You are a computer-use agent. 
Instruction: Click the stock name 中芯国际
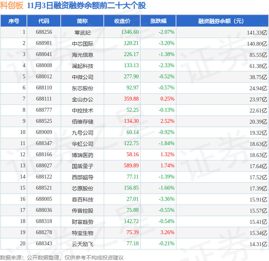[x=83, y=44]
